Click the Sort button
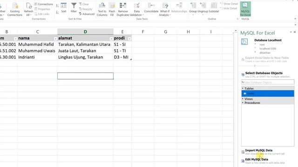Screen dimensions: 298x167 coord(64,8)
